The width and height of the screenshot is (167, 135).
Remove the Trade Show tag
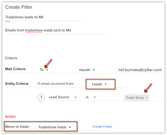[x=147, y=98]
